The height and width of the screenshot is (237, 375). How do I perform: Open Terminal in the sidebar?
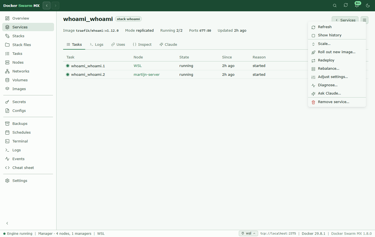28,141
